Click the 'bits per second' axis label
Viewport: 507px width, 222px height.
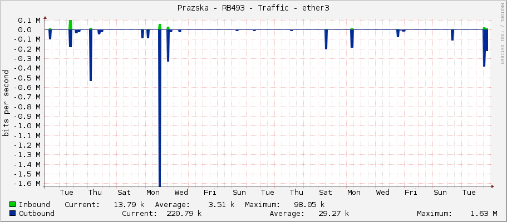pos(6,103)
